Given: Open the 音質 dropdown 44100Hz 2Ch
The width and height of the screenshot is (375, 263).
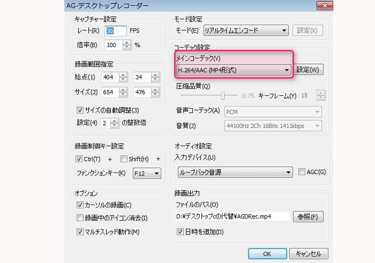Looking at the screenshot, I should pyautogui.click(x=273, y=126).
